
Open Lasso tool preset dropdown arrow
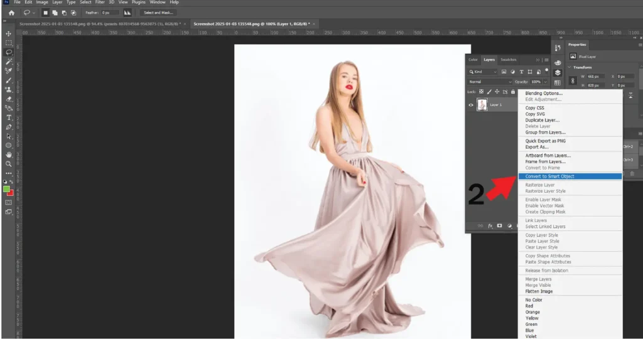[x=34, y=13]
